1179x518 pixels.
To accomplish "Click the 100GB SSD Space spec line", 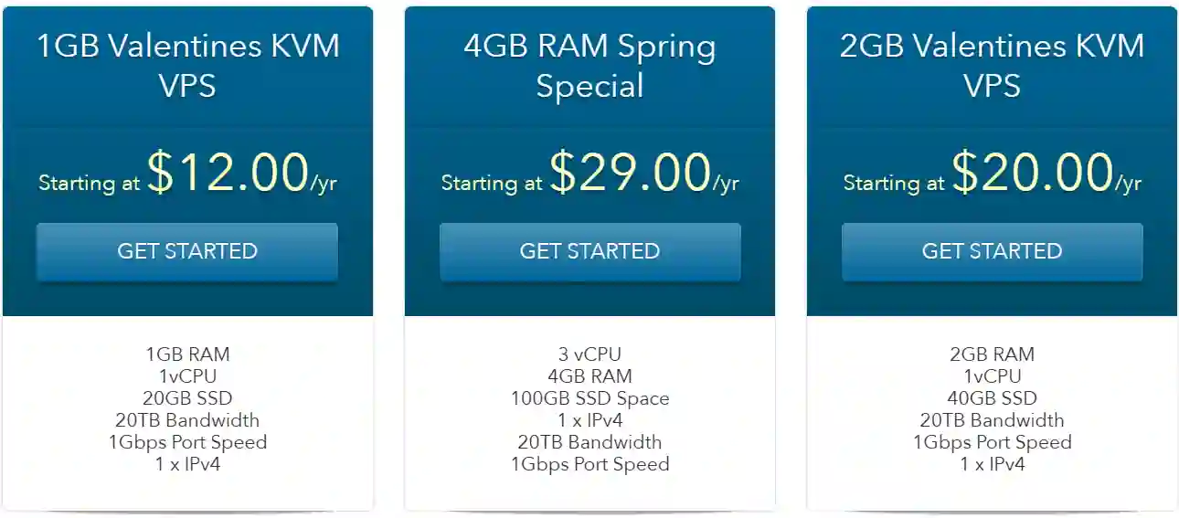I will point(589,398).
